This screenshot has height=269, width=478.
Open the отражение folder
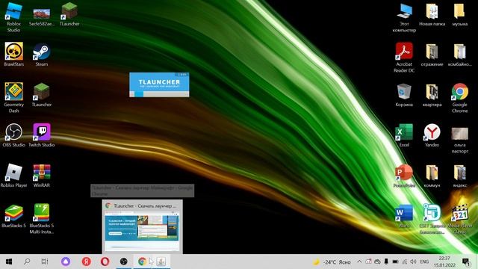(x=432, y=55)
